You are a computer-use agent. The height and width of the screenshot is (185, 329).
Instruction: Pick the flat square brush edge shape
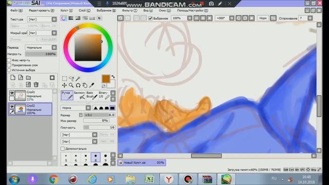click(113, 108)
